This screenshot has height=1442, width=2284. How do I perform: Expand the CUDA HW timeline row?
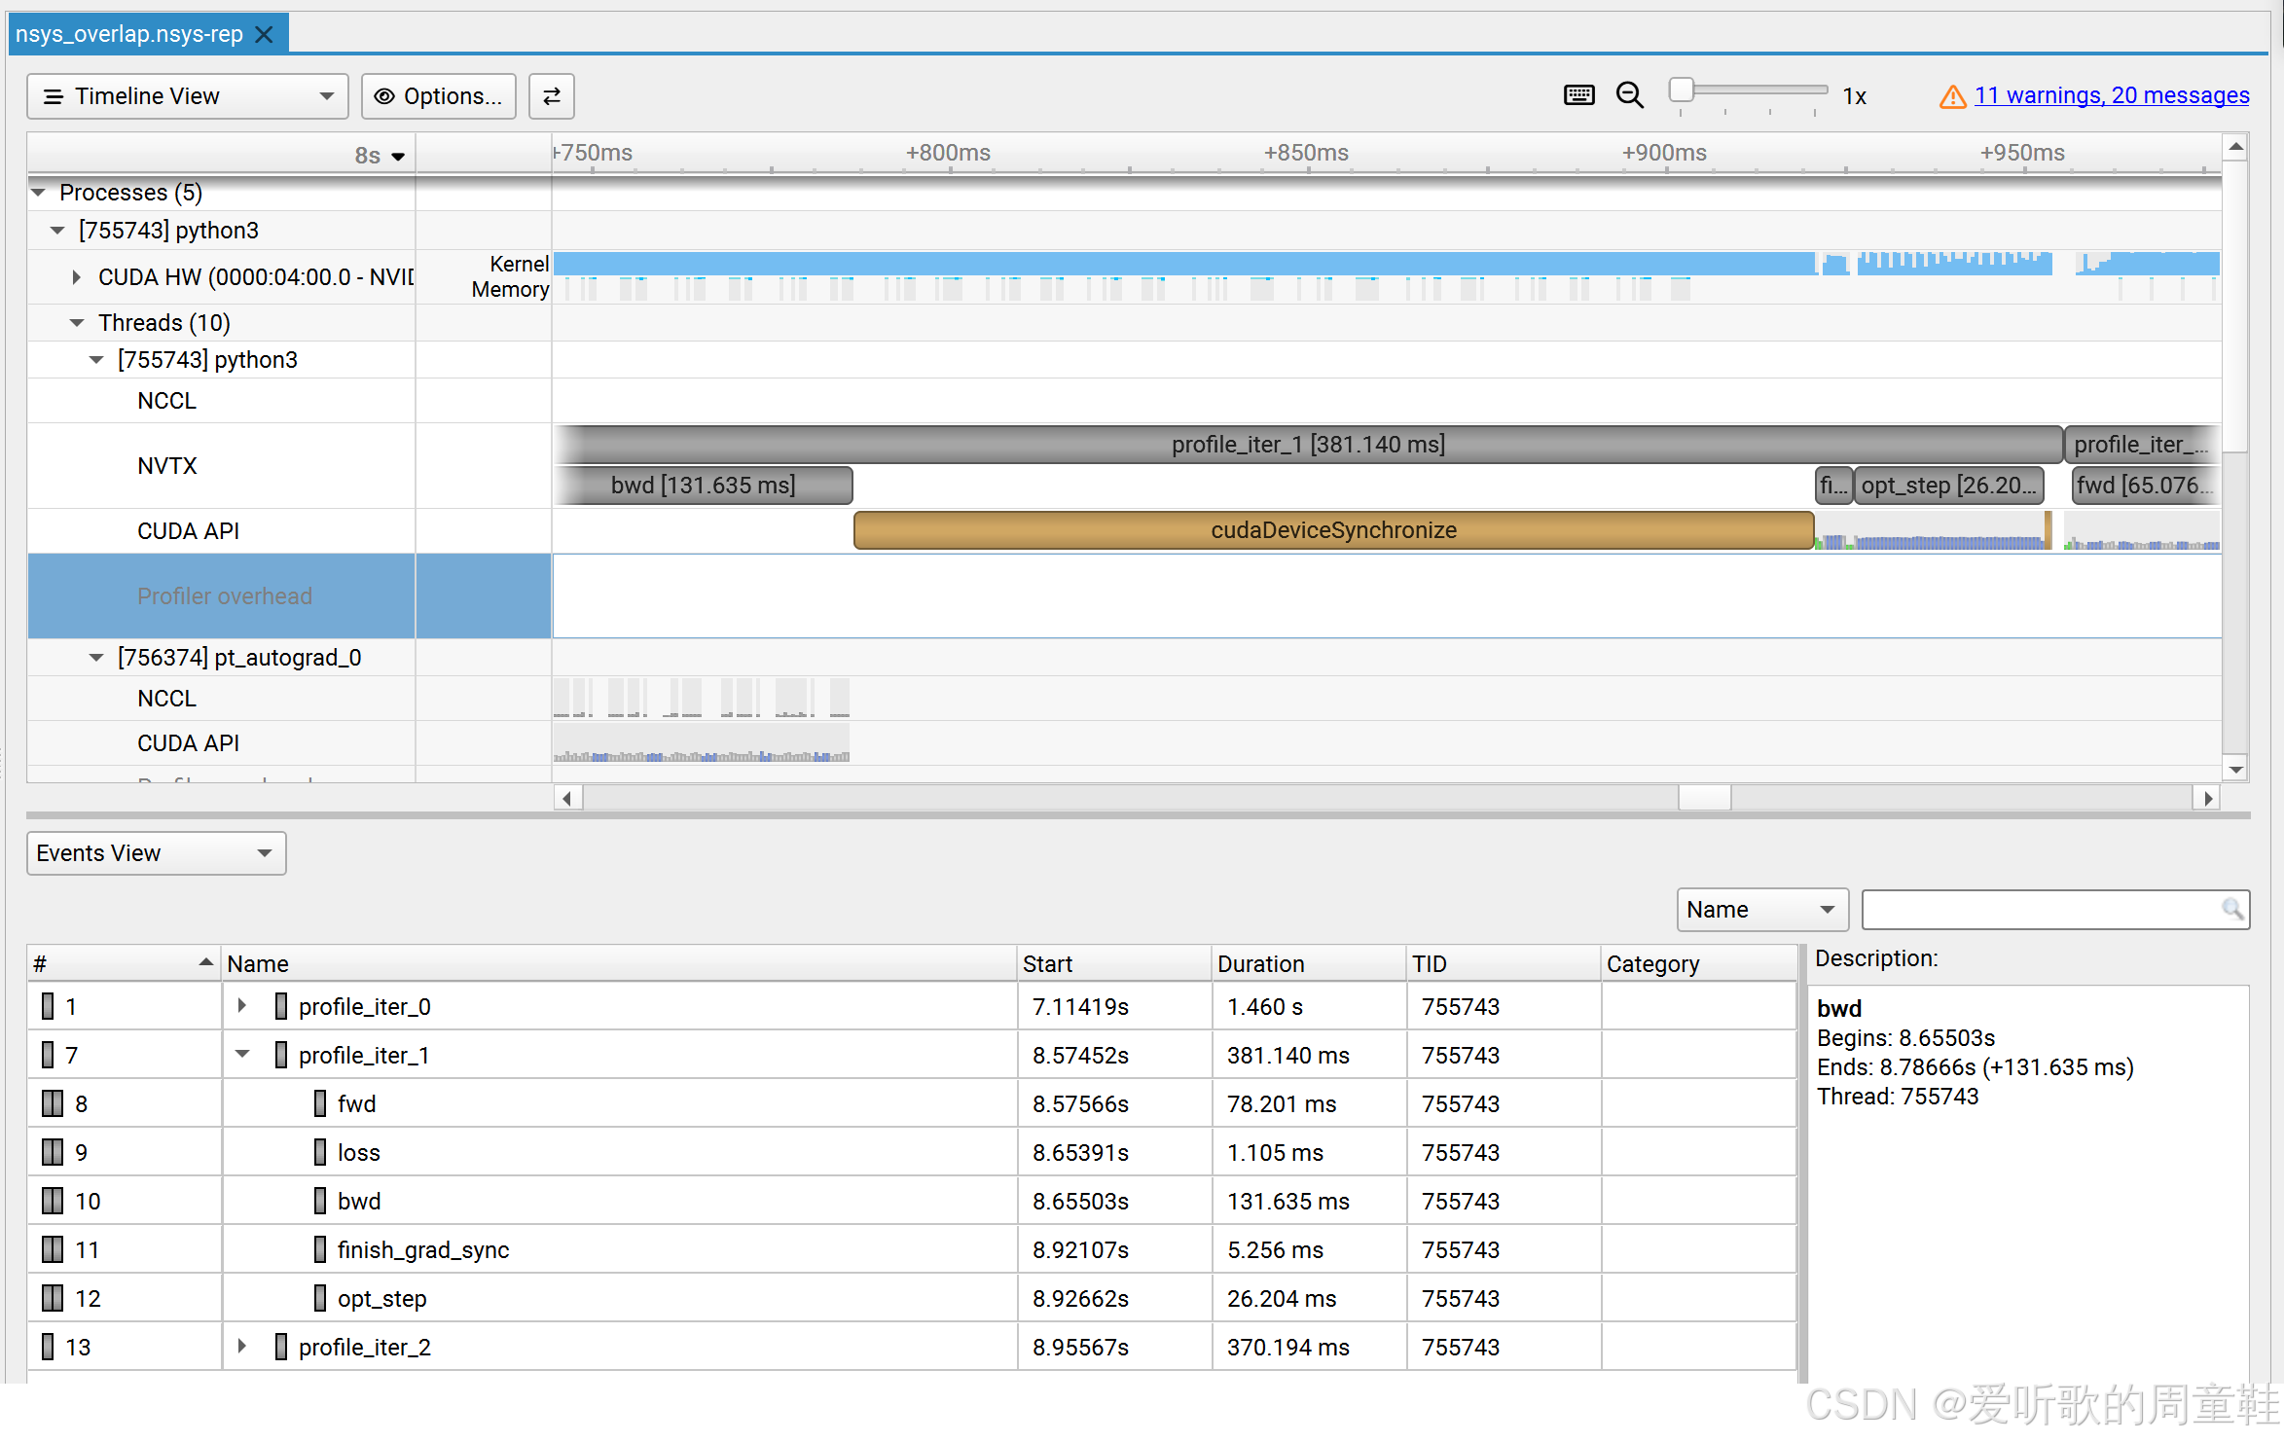coord(76,277)
